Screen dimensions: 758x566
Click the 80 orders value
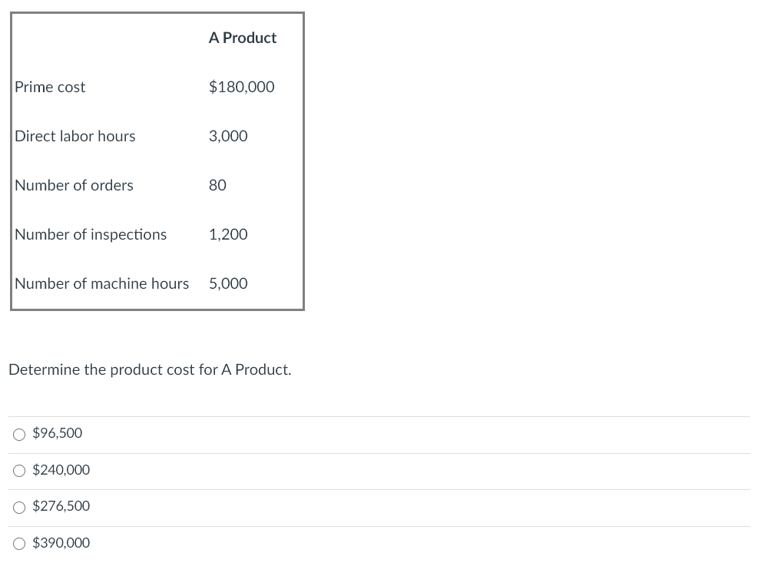[217, 185]
